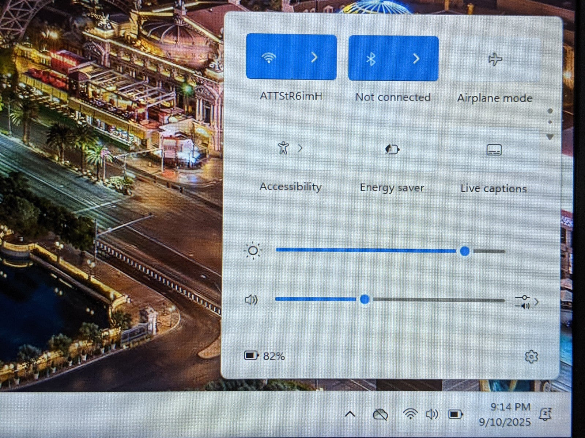Expand Accessibility options chevron
Screen dimensions: 585x438
(301, 148)
